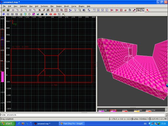The height and width of the screenshot is (126, 168).
Task: Click the Free rotation icon
Action: tap(89, 10)
